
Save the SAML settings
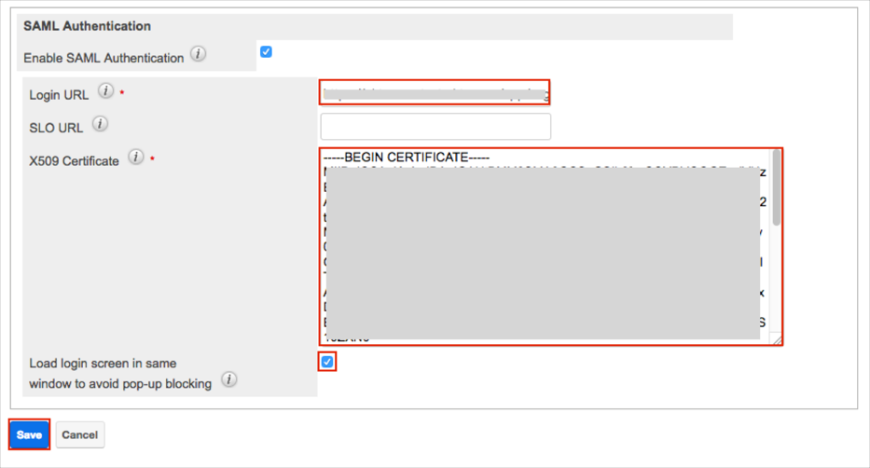click(x=29, y=435)
